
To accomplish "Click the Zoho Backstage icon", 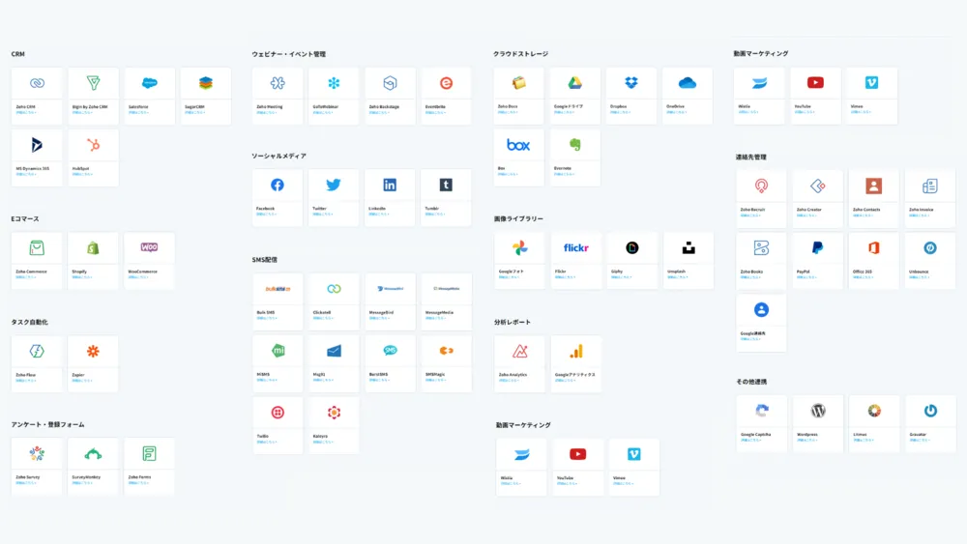I will (390, 83).
